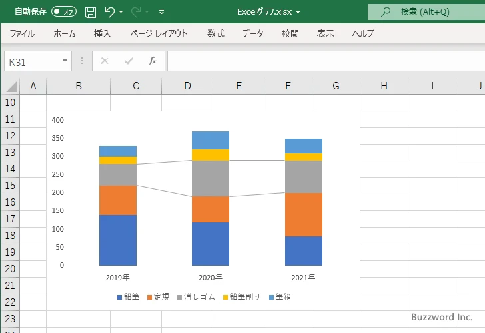Click the Select All corner triangle
The height and width of the screenshot is (333, 485).
[x=11, y=86]
